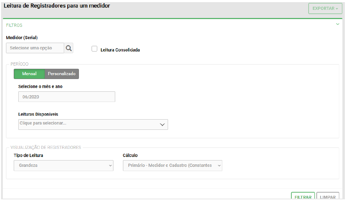Click the Medidor (Serial) field label
The image size is (347, 200).
[x=22, y=38]
